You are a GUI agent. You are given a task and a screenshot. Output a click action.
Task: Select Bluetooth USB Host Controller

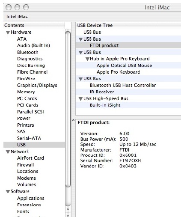click(128, 85)
